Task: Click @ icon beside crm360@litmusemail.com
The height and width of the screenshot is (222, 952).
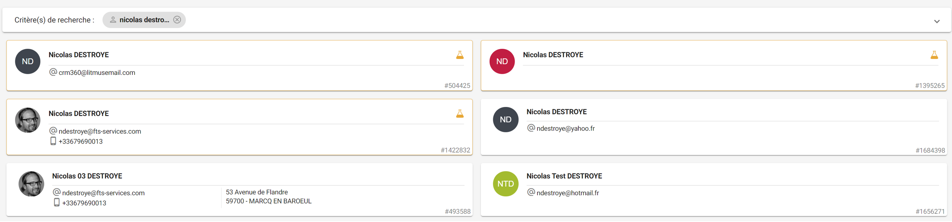Action: tap(53, 72)
